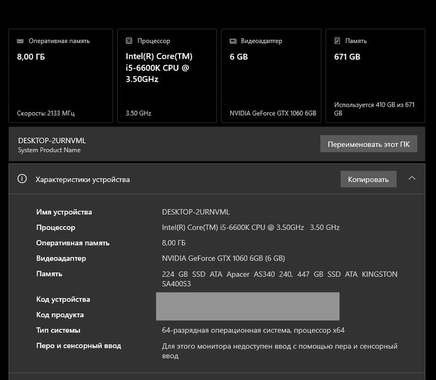436x380 pixels.
Task: Click Скорость: 2133 МГц text
Action: click(46, 113)
